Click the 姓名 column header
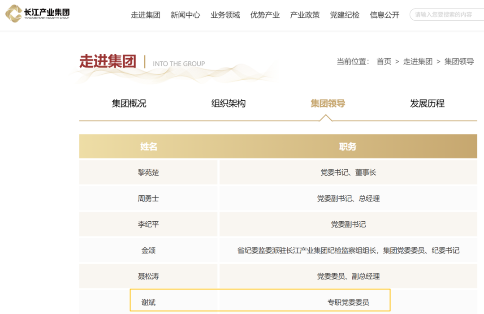The width and height of the screenshot is (484, 314). 148,146
